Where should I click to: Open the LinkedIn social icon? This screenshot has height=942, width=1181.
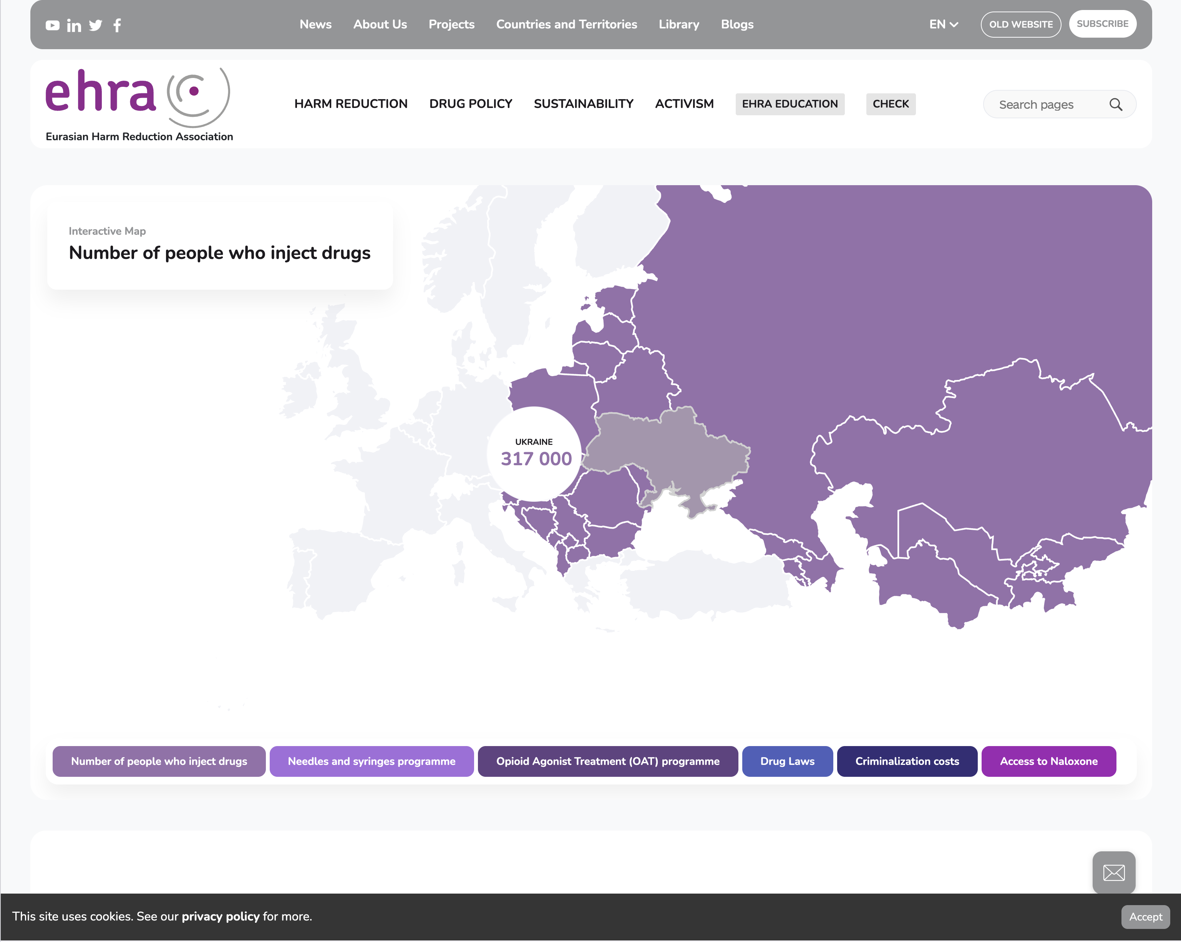tap(74, 25)
